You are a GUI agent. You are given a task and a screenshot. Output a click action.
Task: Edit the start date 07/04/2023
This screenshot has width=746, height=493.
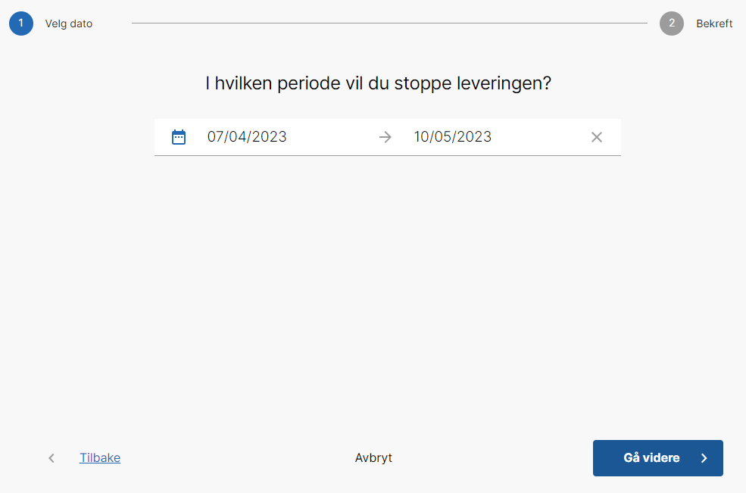tap(247, 137)
